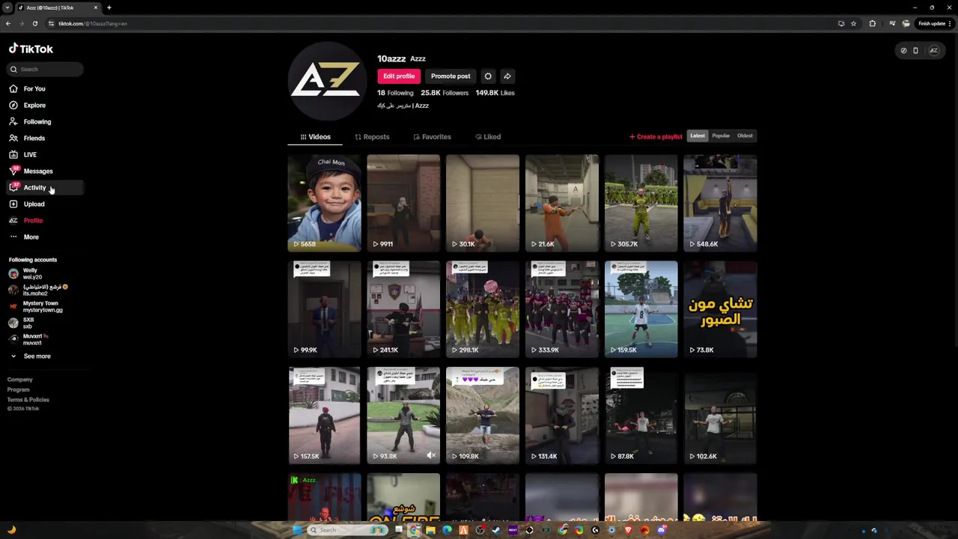
Task: Open the media control icon in Chrome toolbar
Action: [891, 23]
